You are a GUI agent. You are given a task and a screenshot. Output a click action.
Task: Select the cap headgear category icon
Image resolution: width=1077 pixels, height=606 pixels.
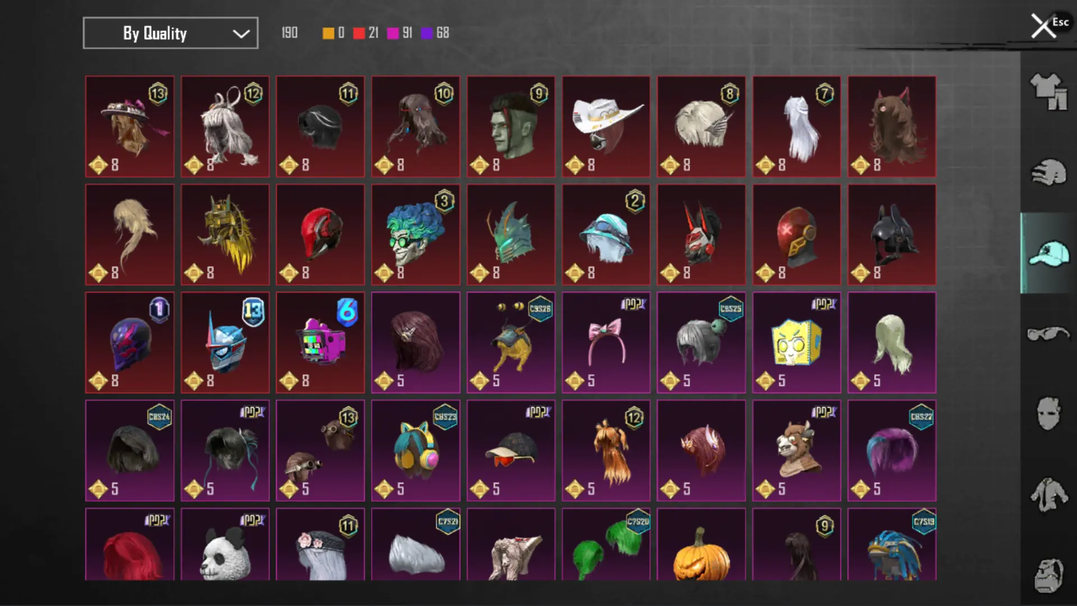click(1048, 253)
